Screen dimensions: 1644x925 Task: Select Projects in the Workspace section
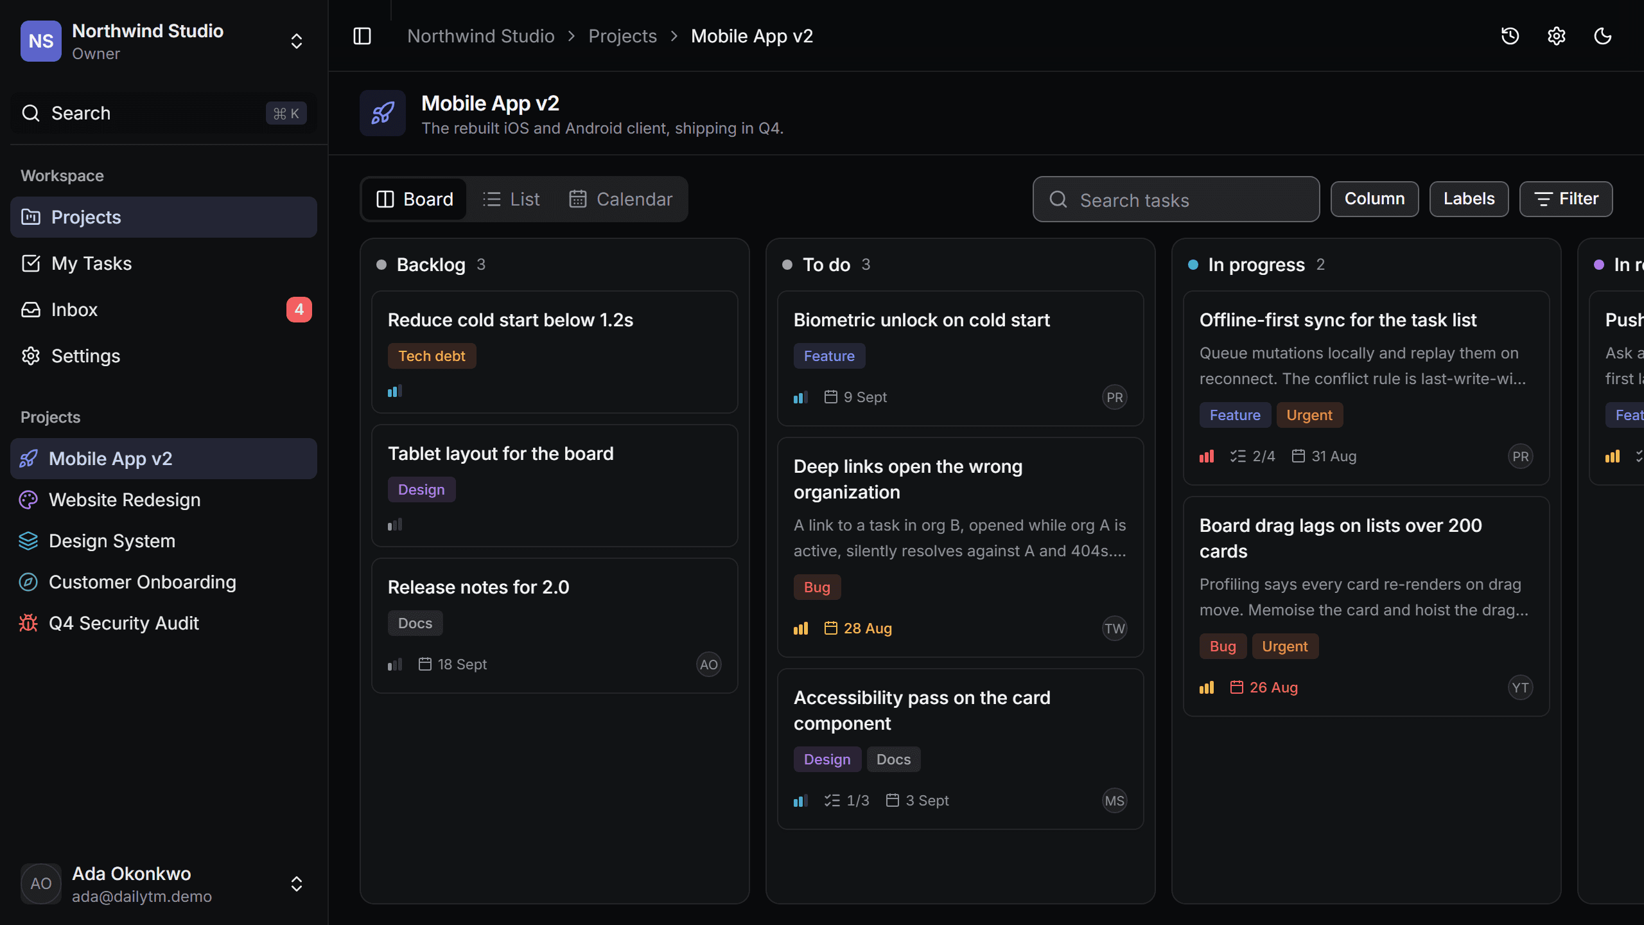(164, 217)
